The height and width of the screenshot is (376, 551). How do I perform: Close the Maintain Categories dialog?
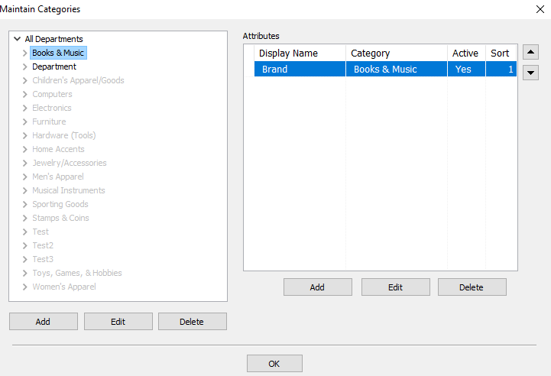pyautogui.click(x=540, y=9)
